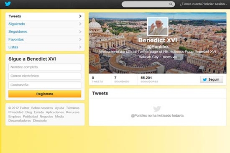The image size is (230, 153).
Task: Open the Desarrolladores footer link
Action: 20,120
